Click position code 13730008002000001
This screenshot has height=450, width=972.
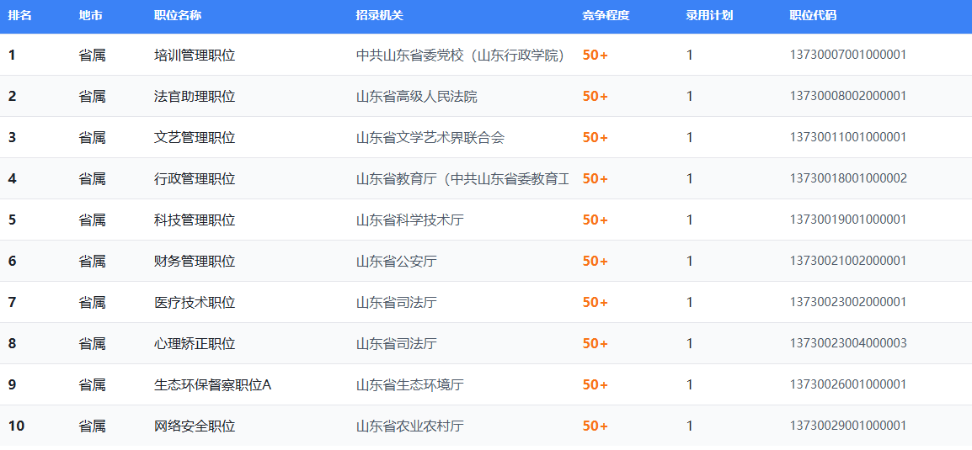tap(847, 96)
